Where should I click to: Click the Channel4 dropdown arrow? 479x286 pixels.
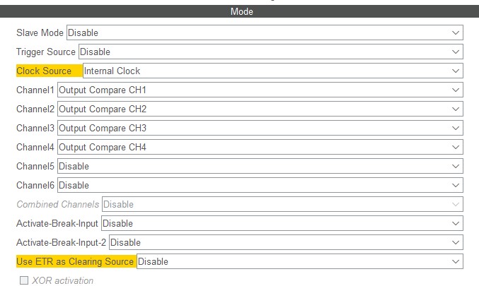(x=456, y=147)
